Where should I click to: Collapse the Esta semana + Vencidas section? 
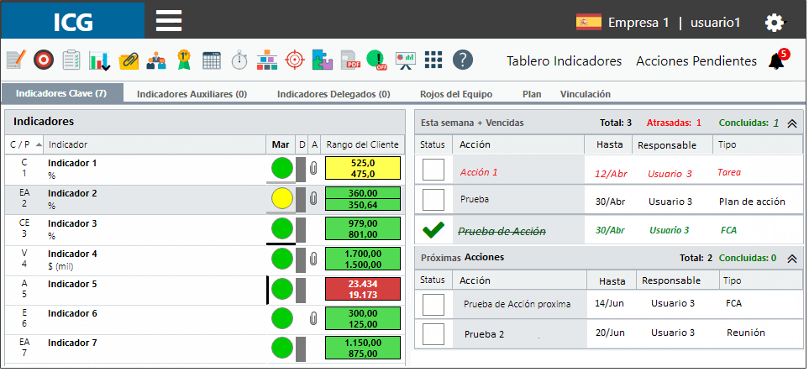click(x=792, y=123)
